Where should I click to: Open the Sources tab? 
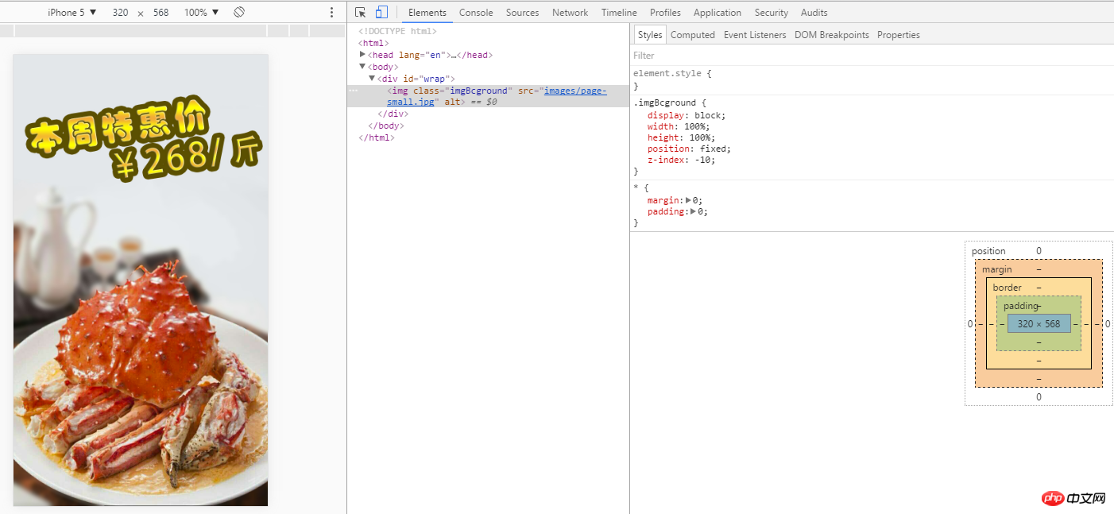[522, 13]
